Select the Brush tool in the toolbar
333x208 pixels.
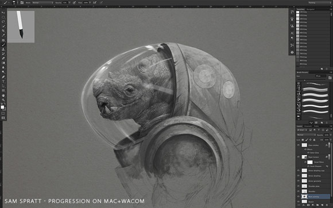click(3, 45)
